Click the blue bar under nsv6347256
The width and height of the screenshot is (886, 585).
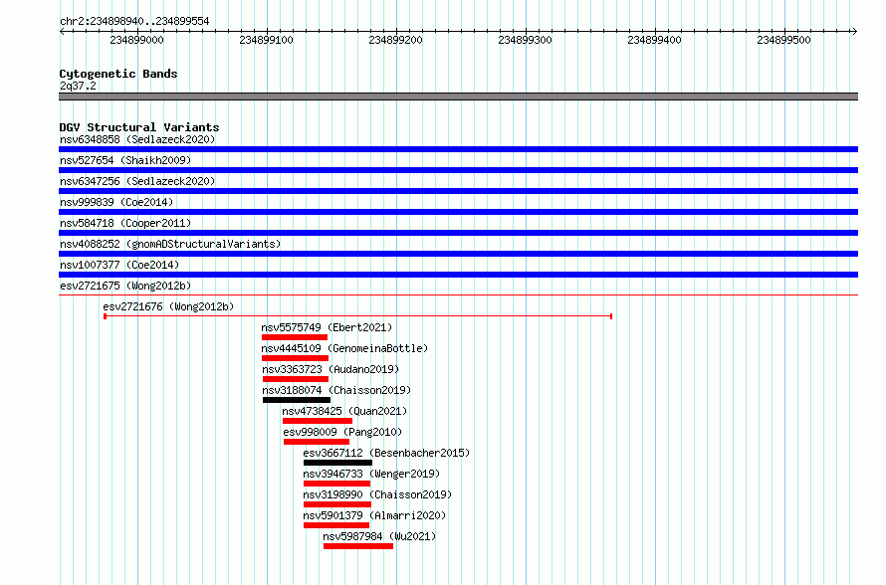[458, 191]
